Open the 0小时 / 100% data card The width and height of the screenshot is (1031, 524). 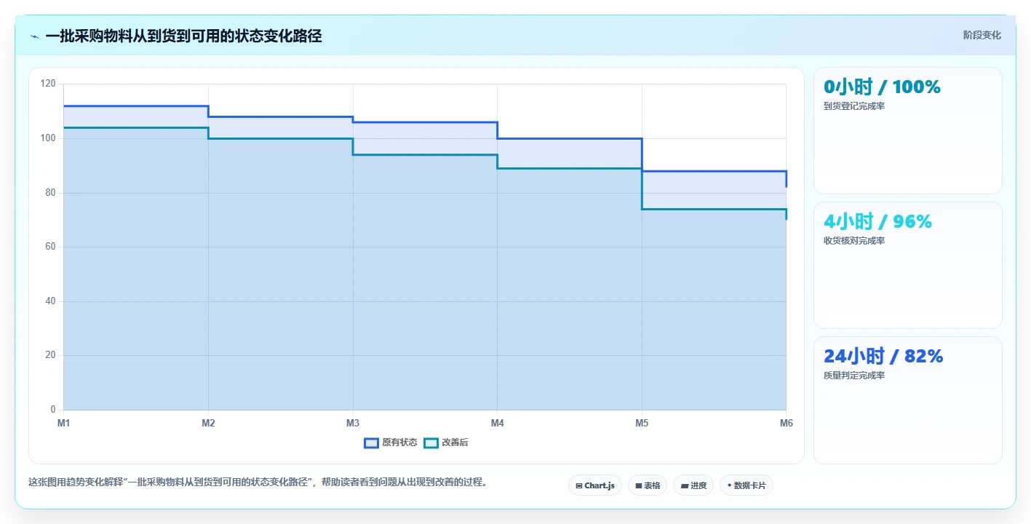point(907,131)
